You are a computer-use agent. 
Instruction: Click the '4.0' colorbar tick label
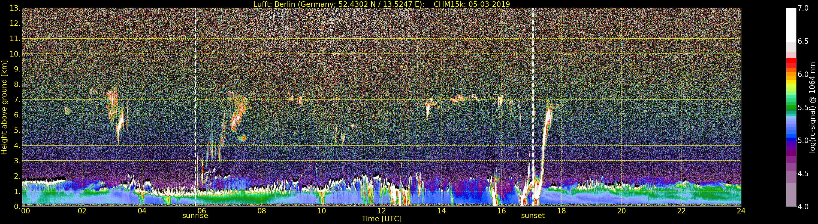(x=803, y=207)
